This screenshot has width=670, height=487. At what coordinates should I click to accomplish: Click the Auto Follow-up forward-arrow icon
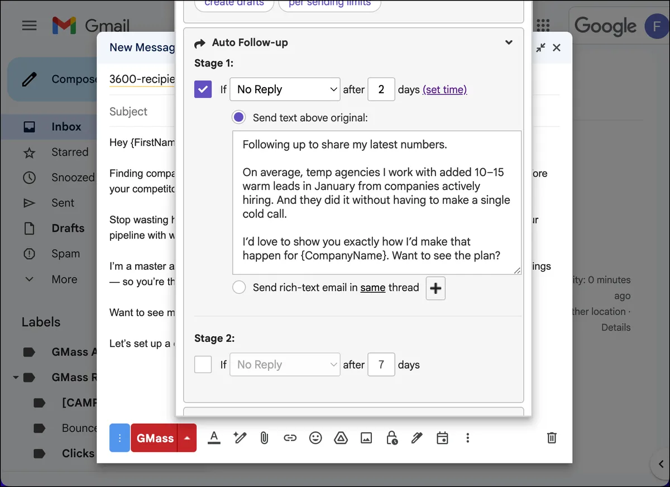(200, 43)
